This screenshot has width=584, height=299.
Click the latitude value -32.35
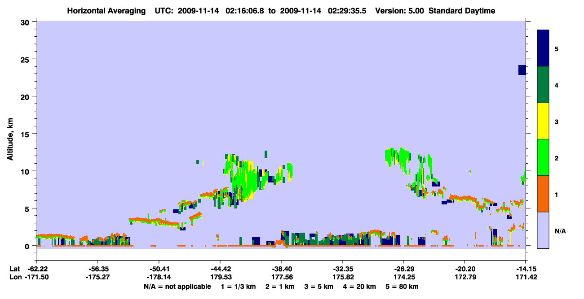[342, 269]
